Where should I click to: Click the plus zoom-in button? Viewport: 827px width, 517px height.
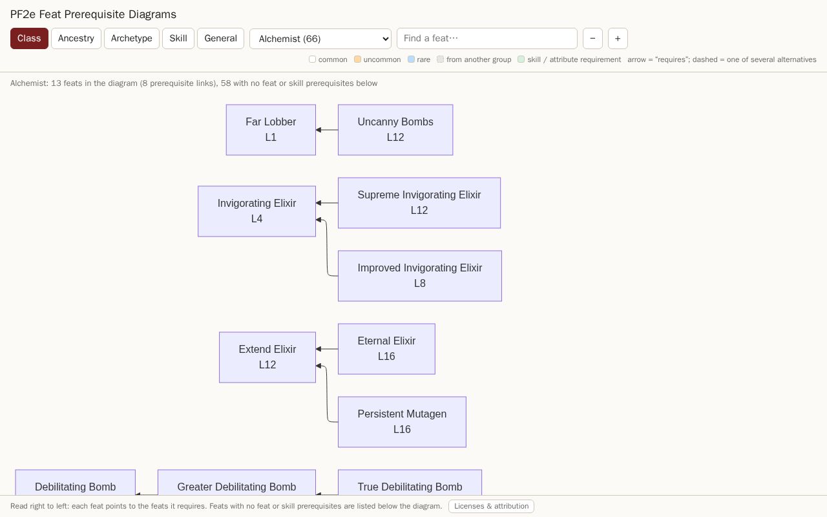tap(618, 38)
